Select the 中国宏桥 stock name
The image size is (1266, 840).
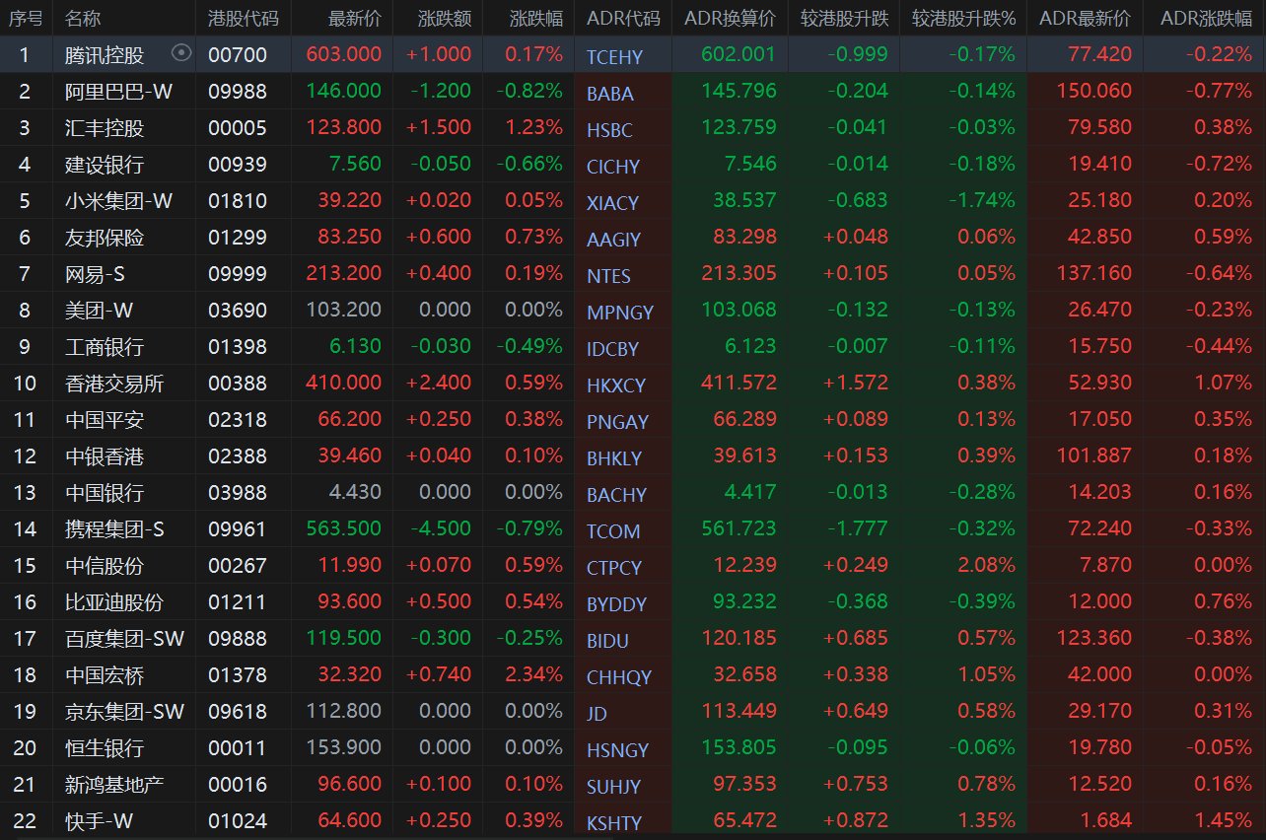point(105,675)
